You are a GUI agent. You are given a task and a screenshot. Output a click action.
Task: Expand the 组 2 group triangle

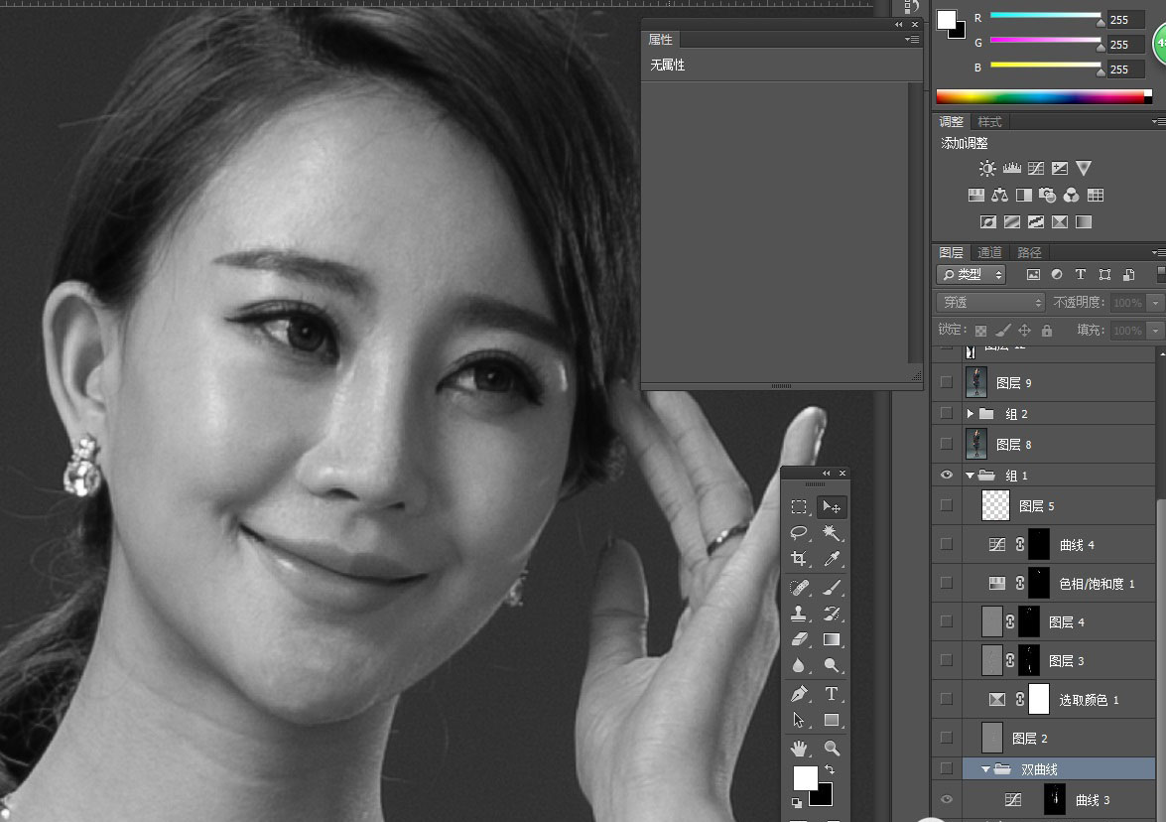click(x=970, y=414)
